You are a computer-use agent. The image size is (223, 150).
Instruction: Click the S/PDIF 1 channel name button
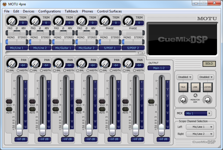pos(110,48)
